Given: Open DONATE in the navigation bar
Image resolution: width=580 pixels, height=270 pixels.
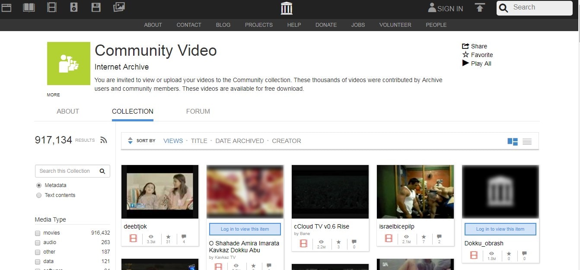Looking at the screenshot, I should click(x=326, y=25).
